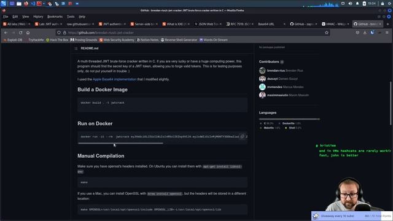Open the Web Security Academy bookmark
Viewport: 393px width, 221px height.
117,40
